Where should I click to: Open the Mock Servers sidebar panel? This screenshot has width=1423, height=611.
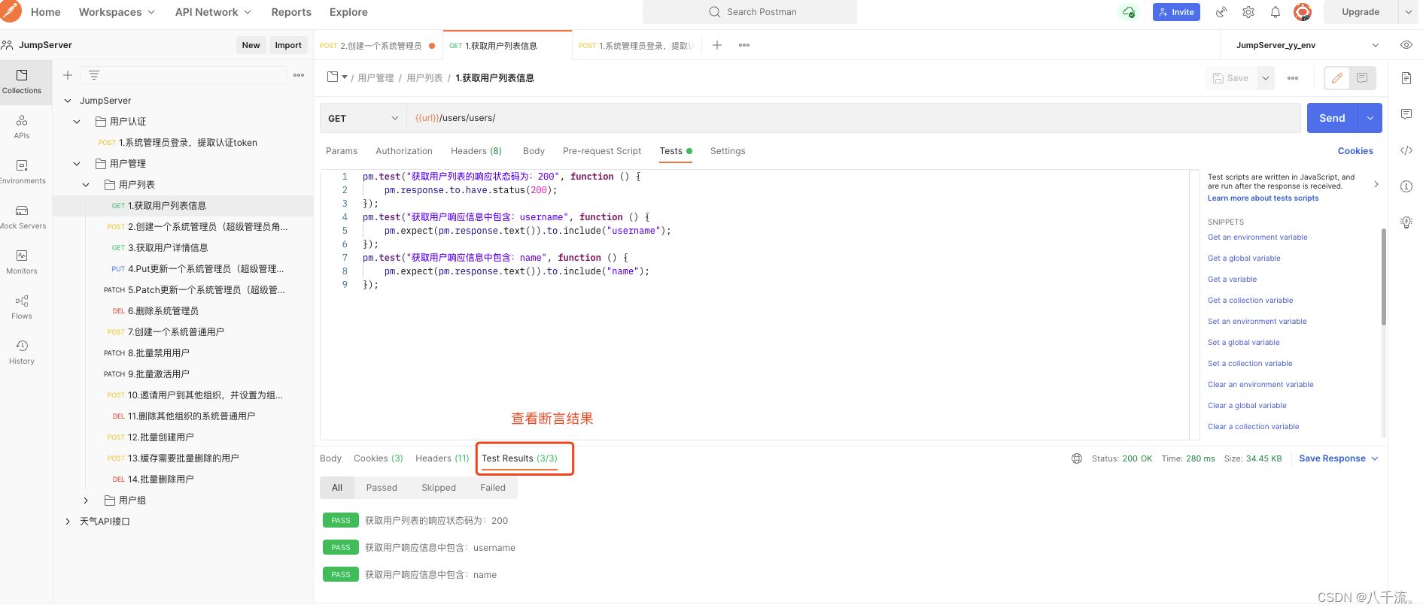(22, 217)
